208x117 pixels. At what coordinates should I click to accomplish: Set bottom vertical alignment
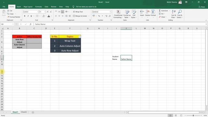(x=62, y=12)
